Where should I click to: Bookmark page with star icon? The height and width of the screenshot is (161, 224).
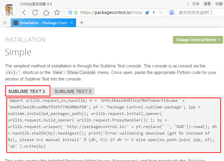[x=57, y=12]
